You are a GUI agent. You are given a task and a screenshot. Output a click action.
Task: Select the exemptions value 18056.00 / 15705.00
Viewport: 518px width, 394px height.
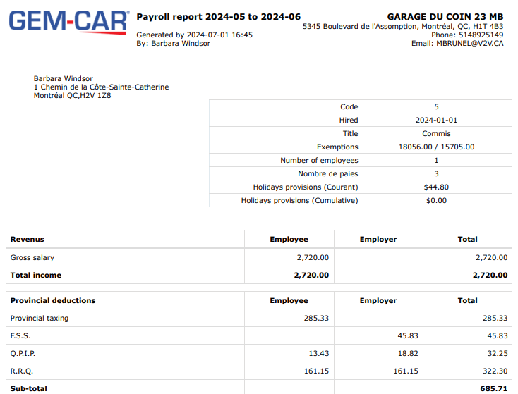[436, 147]
